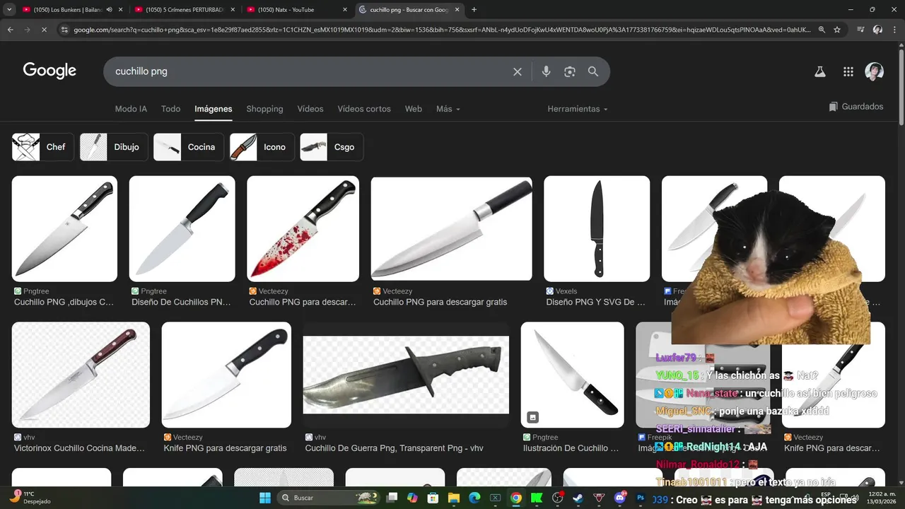Start a voice search with the microphone icon

(x=546, y=71)
